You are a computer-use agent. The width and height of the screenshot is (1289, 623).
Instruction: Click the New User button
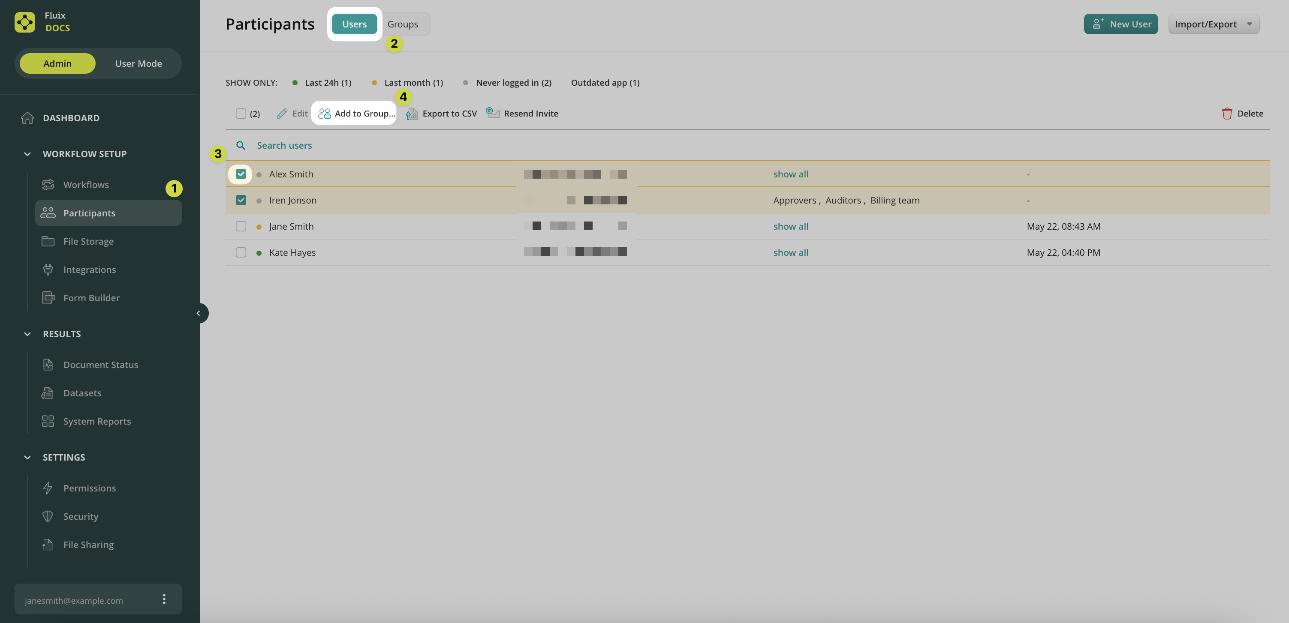tap(1120, 24)
